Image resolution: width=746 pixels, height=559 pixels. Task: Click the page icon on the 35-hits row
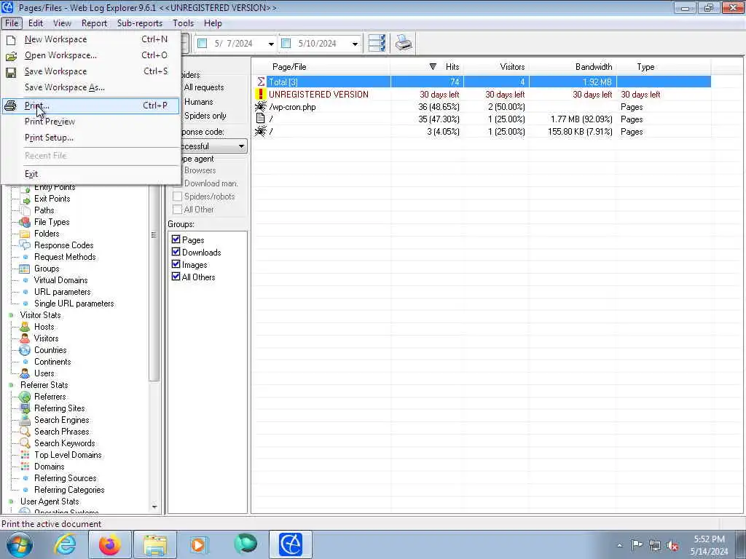click(x=261, y=119)
